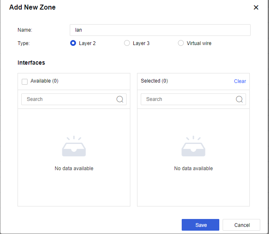This screenshot has width=269, height=234.
Task: Cancel adding the new zone
Action: (x=241, y=225)
